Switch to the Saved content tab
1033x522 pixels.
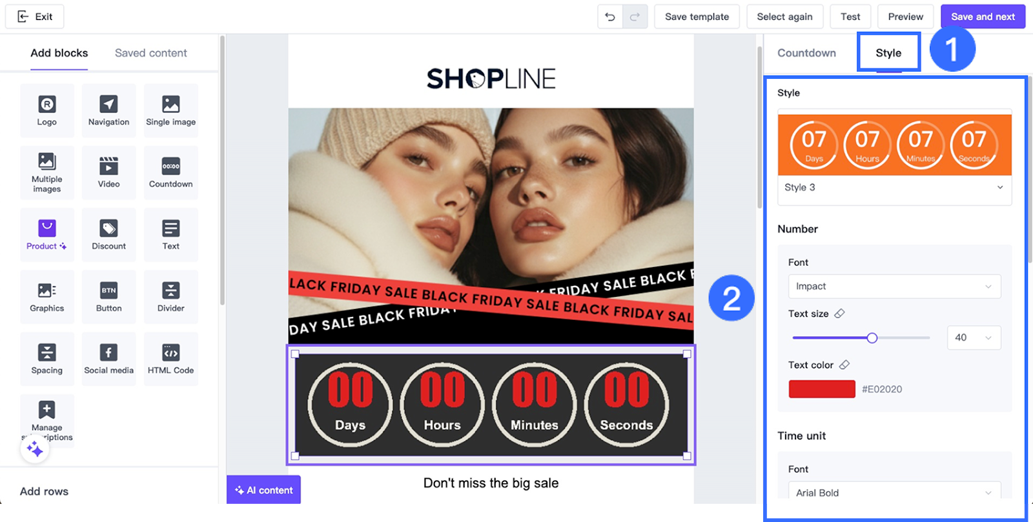(x=150, y=53)
